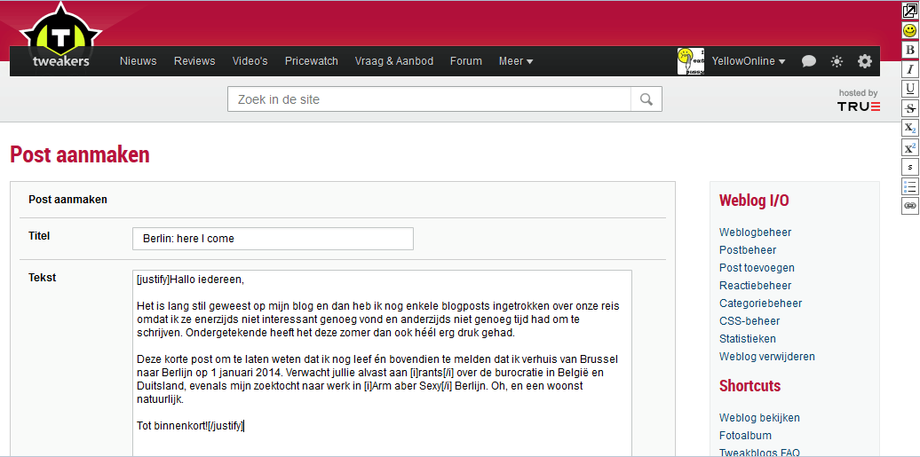Open Vraag & Aanbod menu item

(x=394, y=61)
